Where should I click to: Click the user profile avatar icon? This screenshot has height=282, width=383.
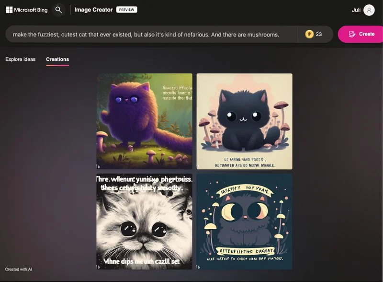369,10
